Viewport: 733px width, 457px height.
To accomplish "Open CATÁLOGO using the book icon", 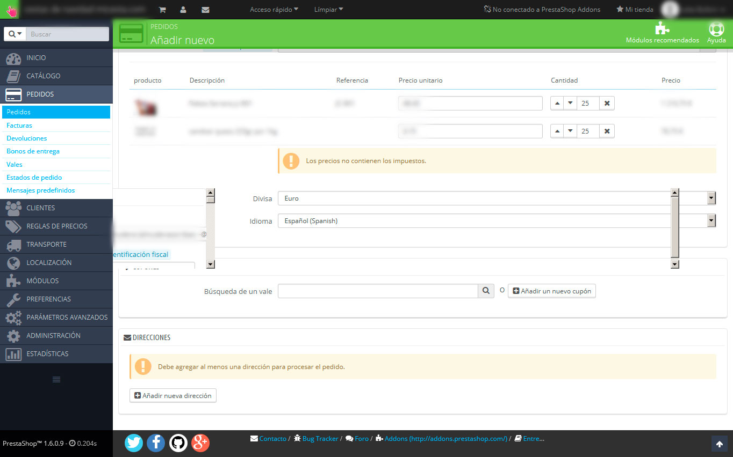I will click(13, 76).
